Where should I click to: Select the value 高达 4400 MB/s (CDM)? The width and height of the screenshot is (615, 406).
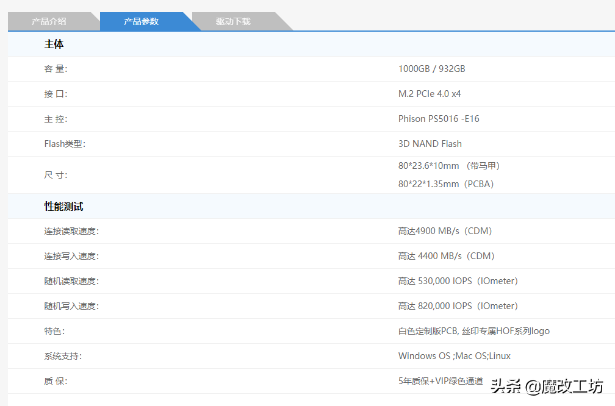click(x=447, y=256)
